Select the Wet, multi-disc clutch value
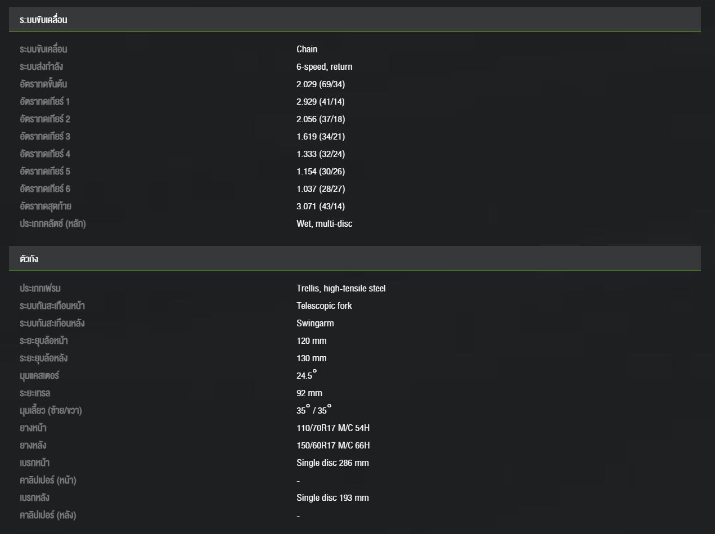 coord(325,224)
